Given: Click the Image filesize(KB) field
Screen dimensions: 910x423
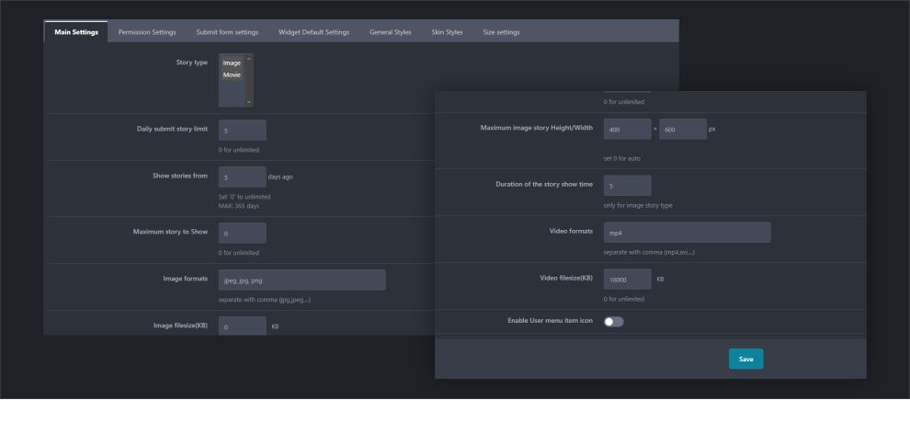Looking at the screenshot, I should click(x=243, y=326).
